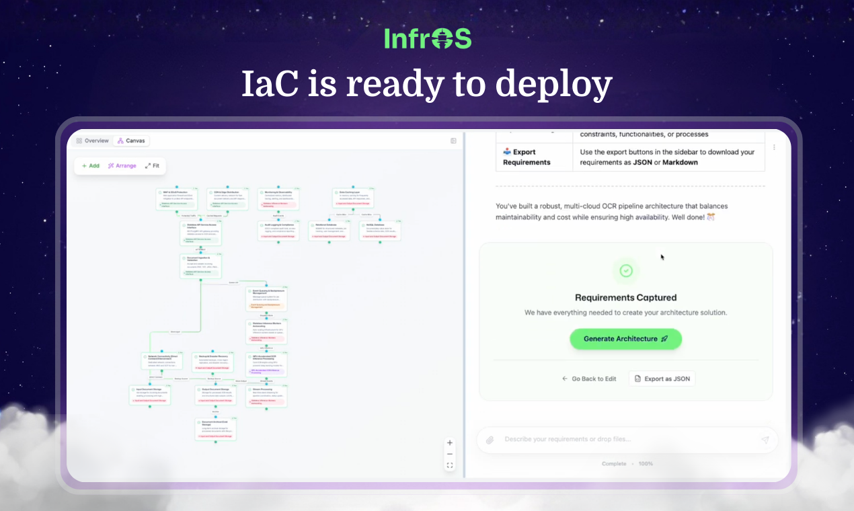The image size is (854, 511).
Task: Click the describe your requirements input field
Action: pyautogui.click(x=605, y=439)
